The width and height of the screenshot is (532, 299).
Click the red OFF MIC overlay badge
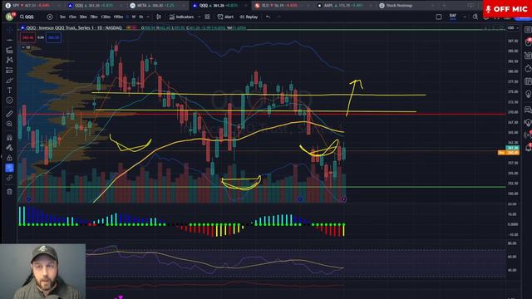(508, 9)
